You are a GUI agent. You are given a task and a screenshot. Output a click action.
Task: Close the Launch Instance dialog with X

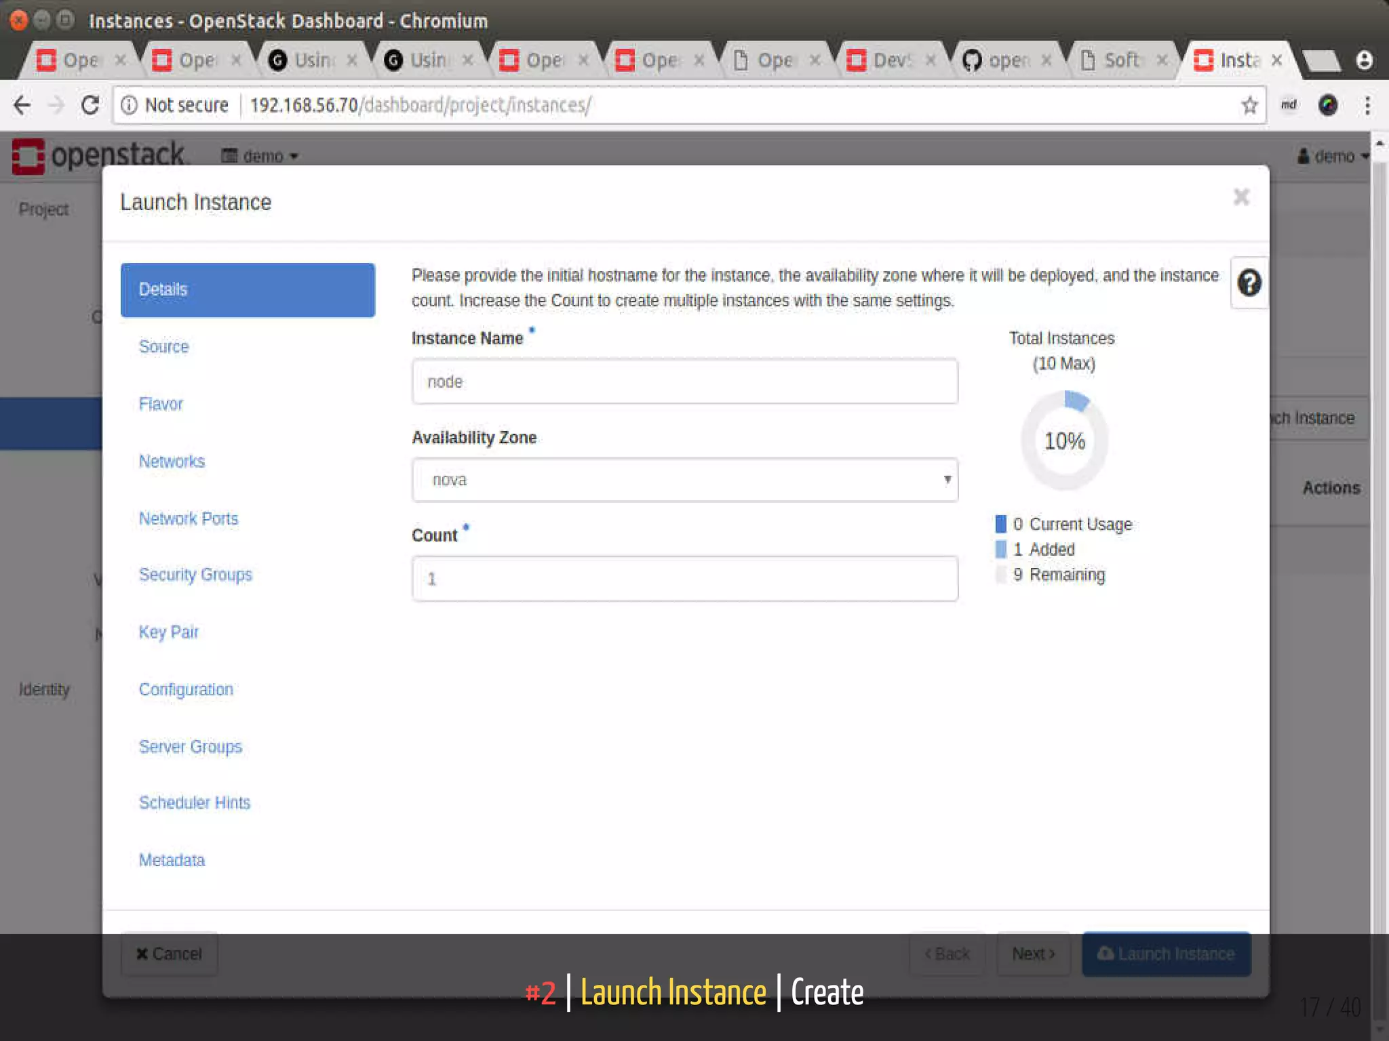point(1241,197)
